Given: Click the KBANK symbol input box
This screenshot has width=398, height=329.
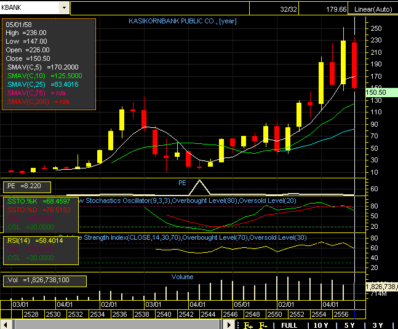Looking at the screenshot, I should [30, 7].
